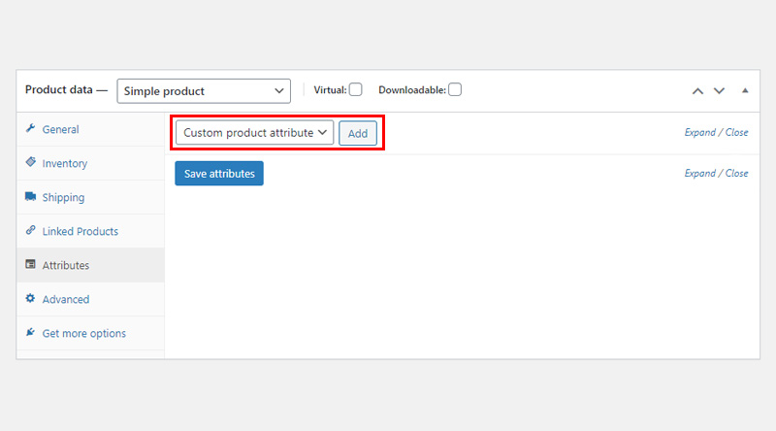Viewport: 776px width, 431px height.
Task: Open the Simple product type dropdown
Action: point(204,91)
